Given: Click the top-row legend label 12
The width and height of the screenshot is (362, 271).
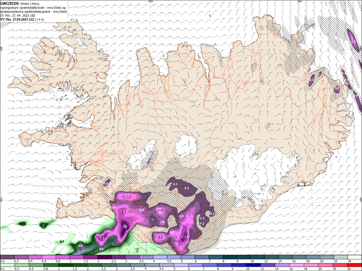Looking at the screenshot, I should click(x=266, y=261).
